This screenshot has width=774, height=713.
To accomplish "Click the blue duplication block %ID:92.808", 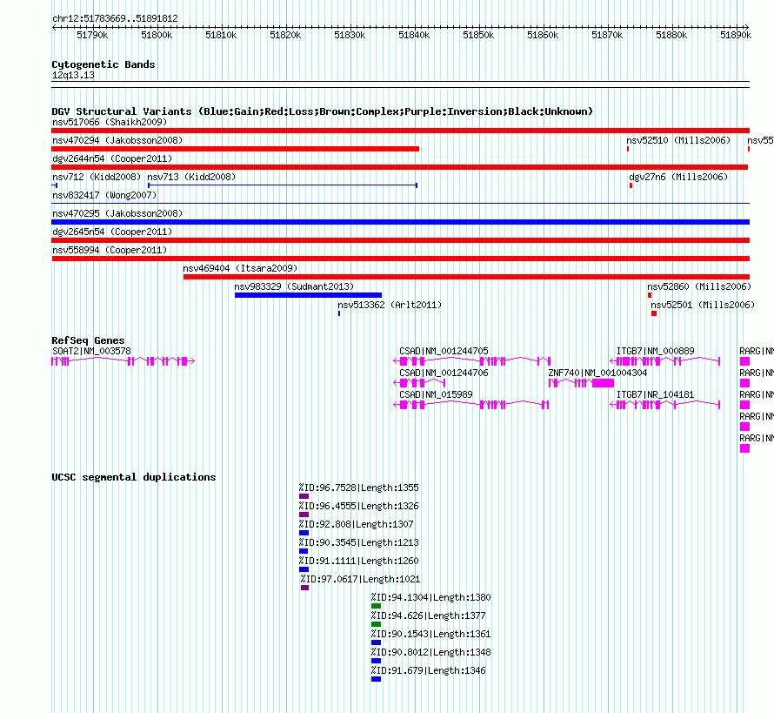I will pos(304,533).
